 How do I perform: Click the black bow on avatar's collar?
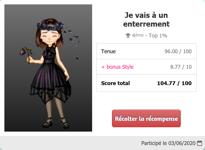point(51,50)
